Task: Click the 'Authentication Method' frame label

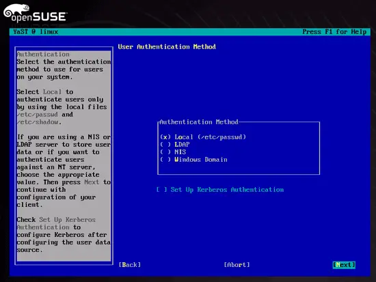Action: (x=199, y=122)
